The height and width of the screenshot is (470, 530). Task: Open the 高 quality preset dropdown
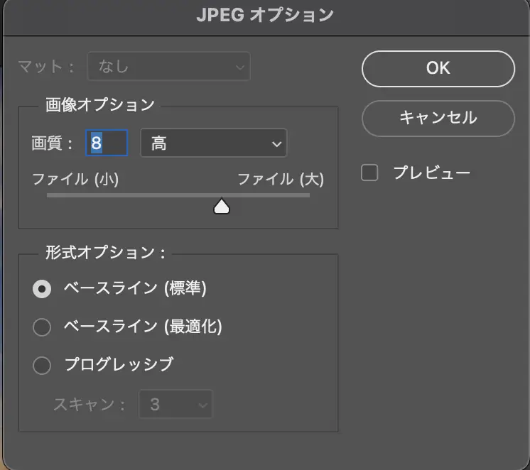[x=213, y=143]
